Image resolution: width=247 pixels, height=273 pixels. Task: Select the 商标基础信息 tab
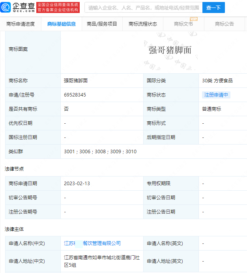click(61, 24)
